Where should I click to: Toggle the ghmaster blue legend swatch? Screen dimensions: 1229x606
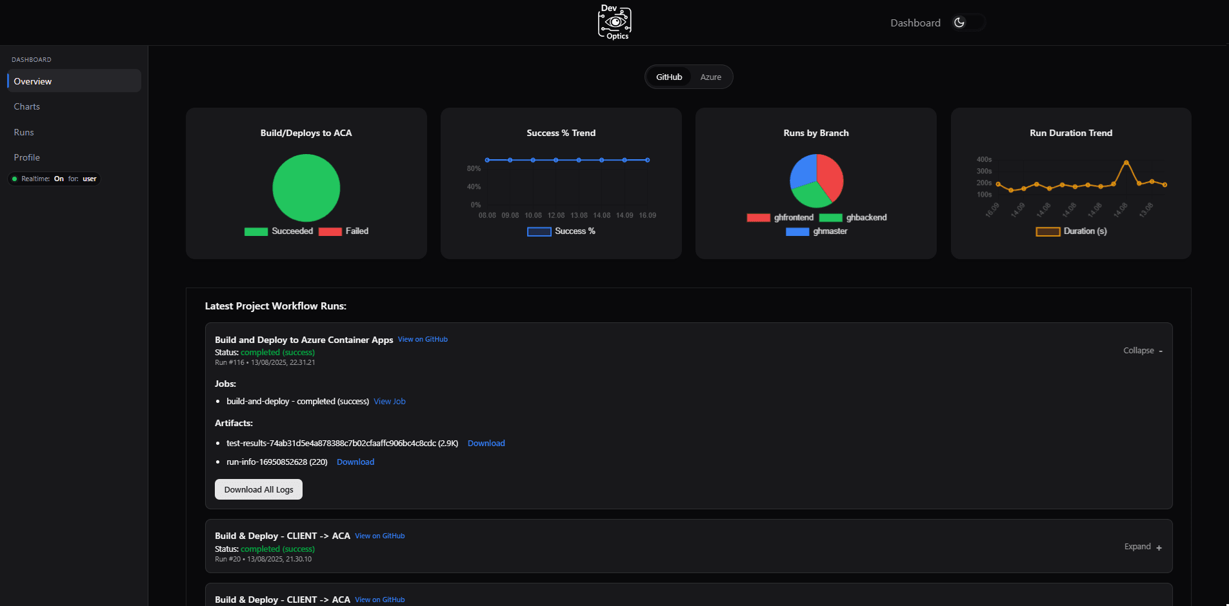[797, 232]
